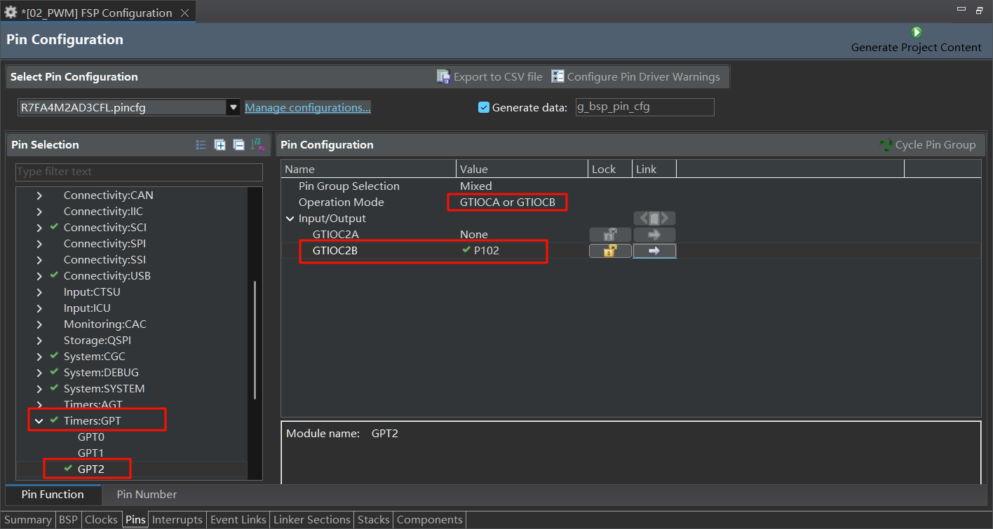This screenshot has height=529, width=993.
Task: Open the Pin Number tab
Action: (147, 495)
